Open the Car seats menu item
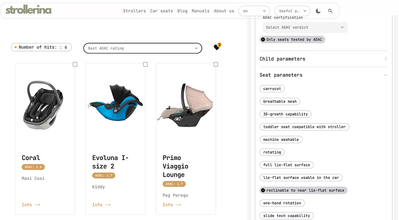 [x=162, y=11]
